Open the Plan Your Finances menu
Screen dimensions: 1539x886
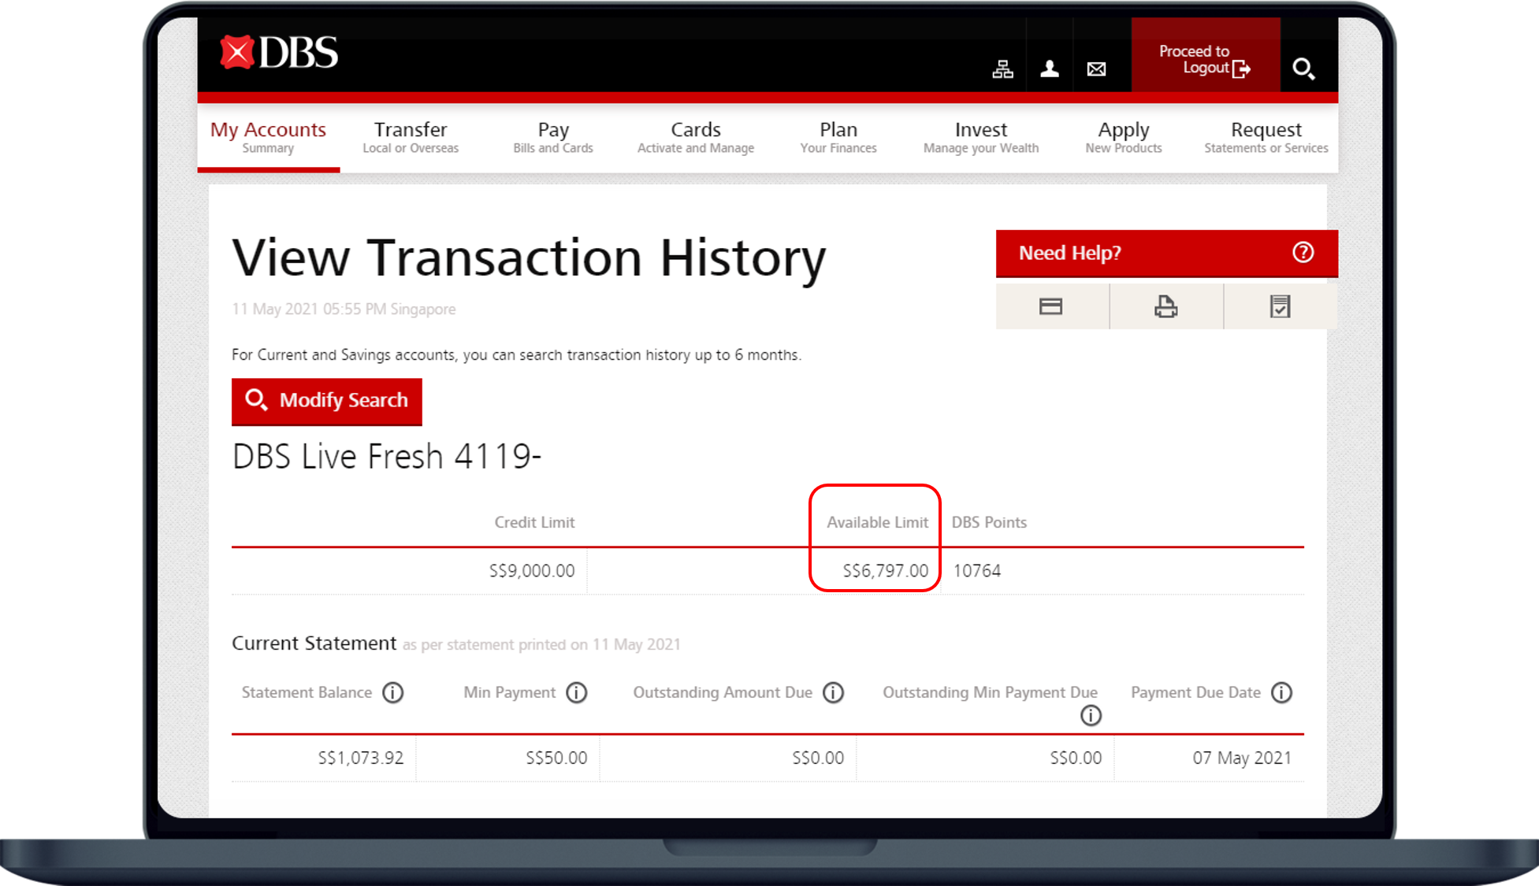click(838, 137)
